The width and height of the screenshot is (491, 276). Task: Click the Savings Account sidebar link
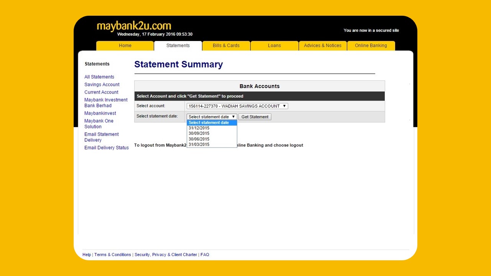[x=102, y=85]
